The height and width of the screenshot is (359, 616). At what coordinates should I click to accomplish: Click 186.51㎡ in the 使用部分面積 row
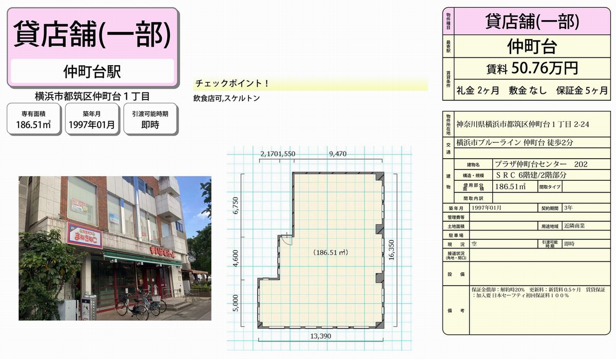pyautogui.click(x=509, y=186)
